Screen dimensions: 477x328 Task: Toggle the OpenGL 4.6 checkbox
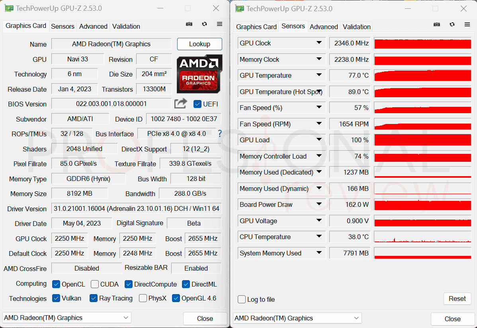(x=176, y=298)
